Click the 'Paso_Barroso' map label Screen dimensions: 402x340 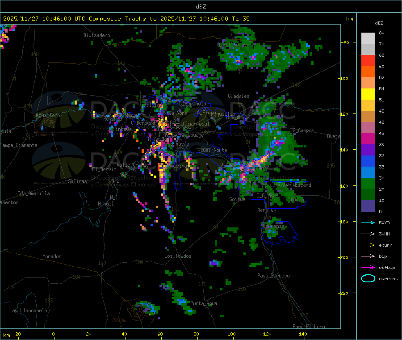(x=273, y=276)
